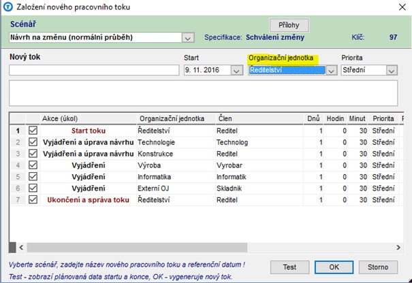The image size is (412, 283).
Task: Toggle checkbox for Technologie row
Action: tap(33, 142)
